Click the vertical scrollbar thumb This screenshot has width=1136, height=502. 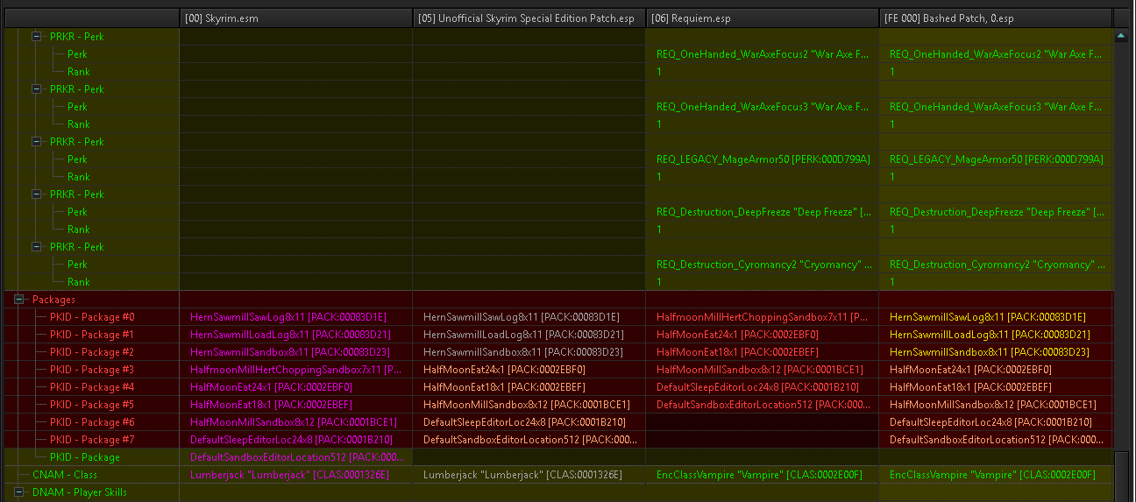[1121, 477]
